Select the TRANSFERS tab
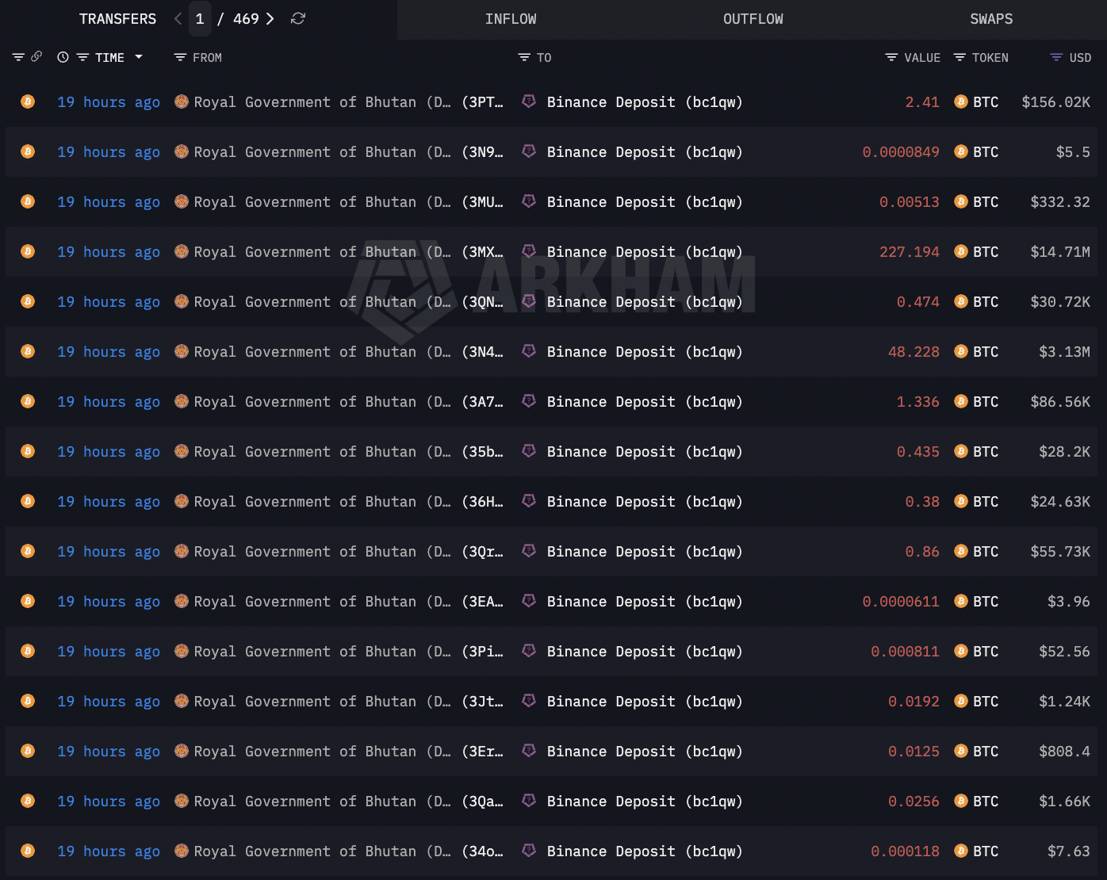 (x=118, y=19)
